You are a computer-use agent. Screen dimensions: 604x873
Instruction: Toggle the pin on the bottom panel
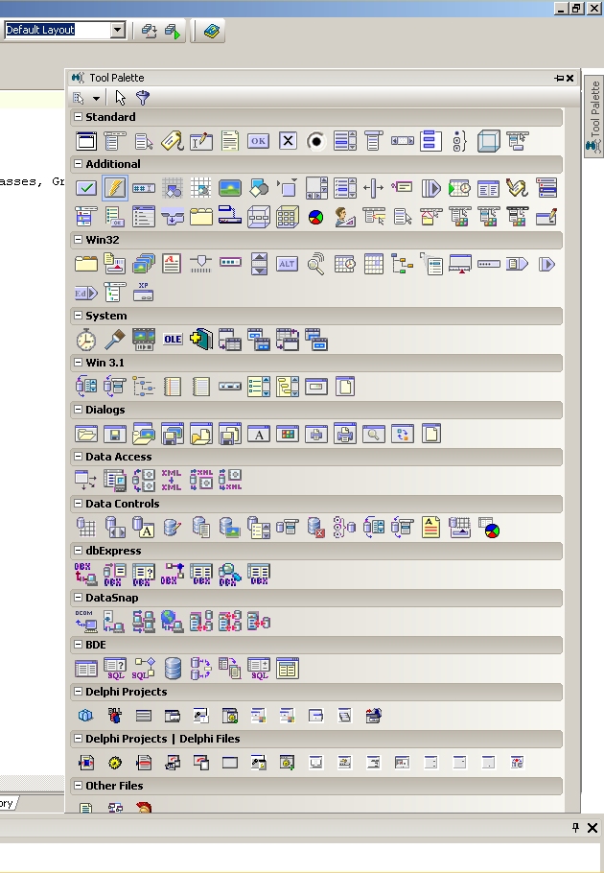pos(575,827)
